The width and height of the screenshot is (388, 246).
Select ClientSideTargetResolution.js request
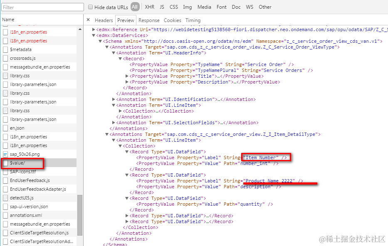click(38, 233)
